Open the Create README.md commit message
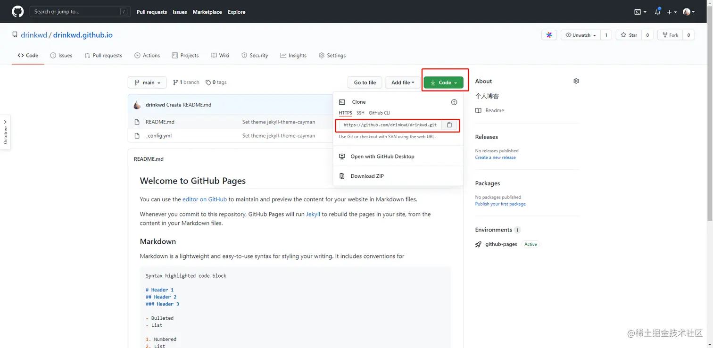The image size is (713, 348). tap(189, 105)
